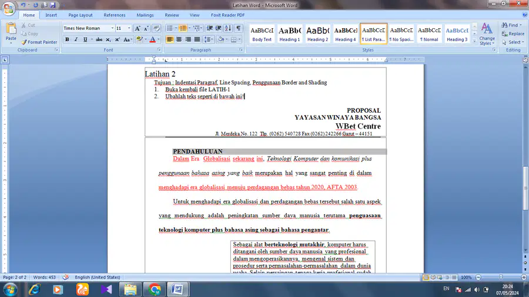Open the font size dropdown
The height and width of the screenshot is (297, 529).
pyautogui.click(x=129, y=28)
